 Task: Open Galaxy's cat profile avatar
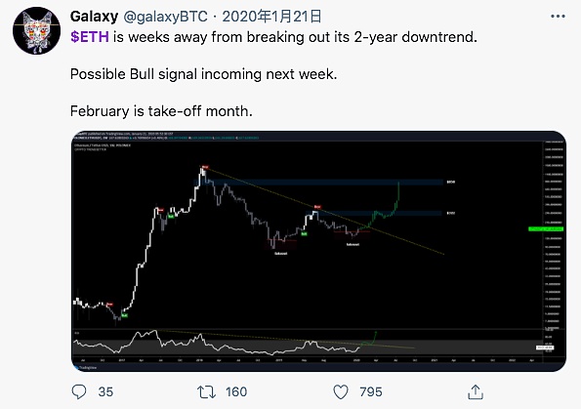click(x=36, y=30)
